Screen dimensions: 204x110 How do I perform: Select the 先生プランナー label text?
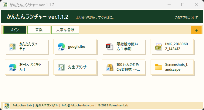(78, 67)
